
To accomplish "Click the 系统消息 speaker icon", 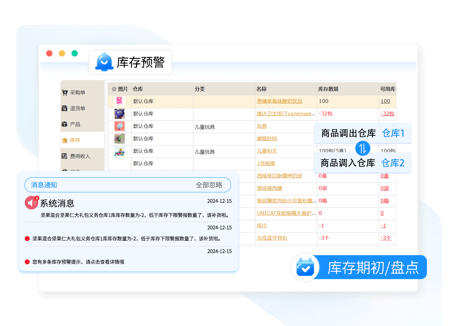I will coord(32,203).
